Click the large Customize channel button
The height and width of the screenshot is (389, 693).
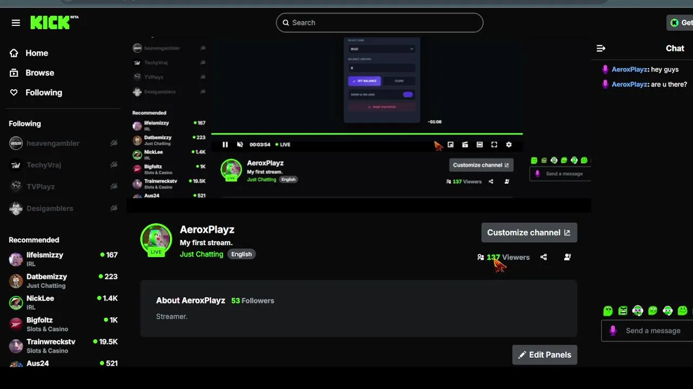[x=529, y=232]
